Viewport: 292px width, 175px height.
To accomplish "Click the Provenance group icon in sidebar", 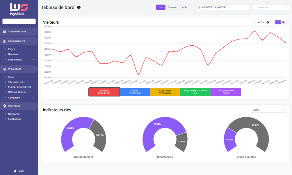I will pos(5,69).
